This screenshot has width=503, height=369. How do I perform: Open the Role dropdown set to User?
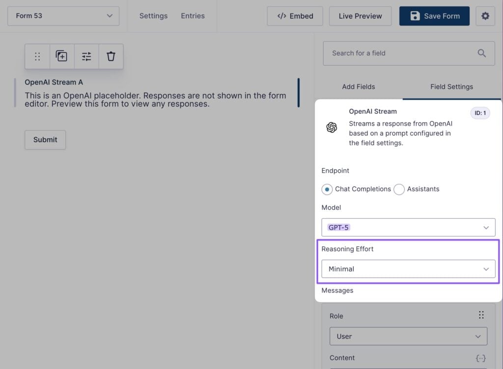coord(408,337)
